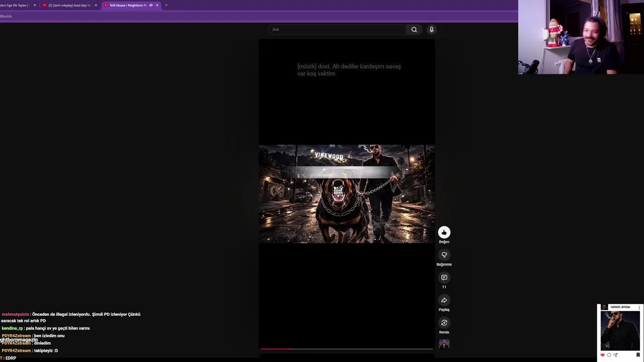
Task: Start voice search with microphone icon
Action: pos(431,30)
